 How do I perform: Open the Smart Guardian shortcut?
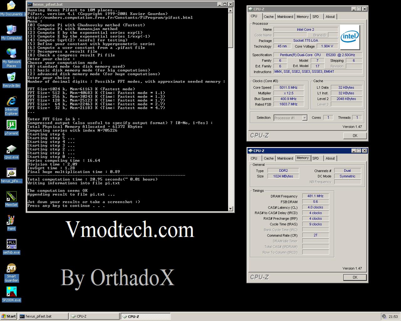pyautogui.click(x=11, y=272)
